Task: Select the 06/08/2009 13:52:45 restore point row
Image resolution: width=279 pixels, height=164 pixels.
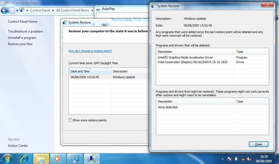Action: coord(109,77)
